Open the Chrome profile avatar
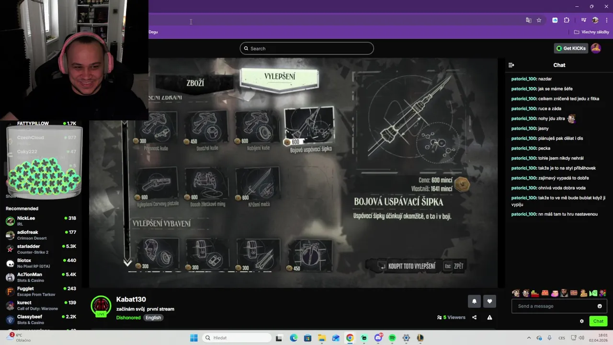613x345 pixels. (x=595, y=20)
